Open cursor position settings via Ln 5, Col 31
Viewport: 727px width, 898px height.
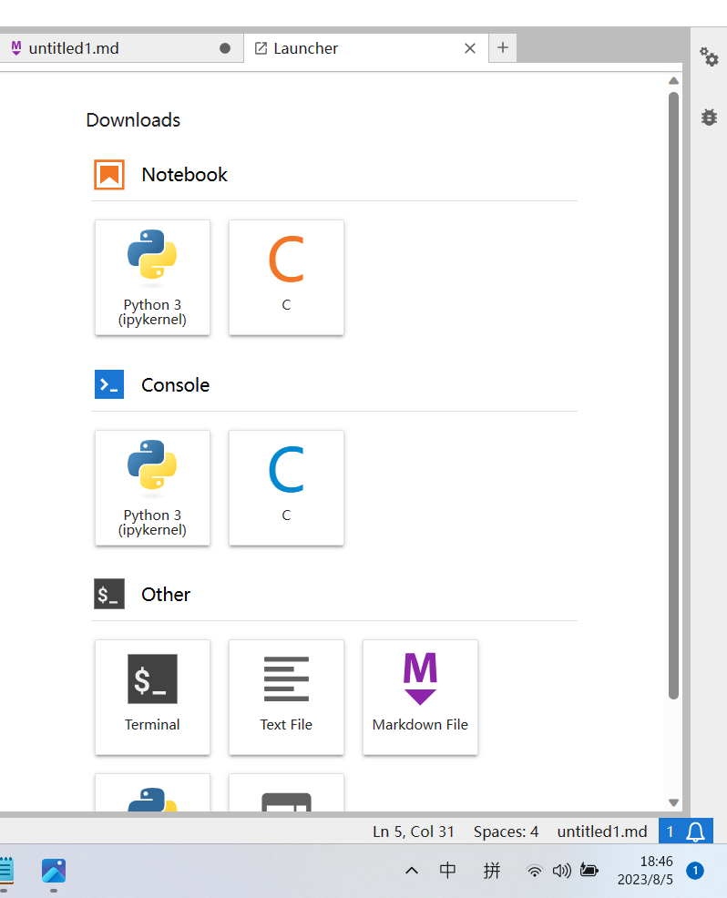click(x=413, y=831)
